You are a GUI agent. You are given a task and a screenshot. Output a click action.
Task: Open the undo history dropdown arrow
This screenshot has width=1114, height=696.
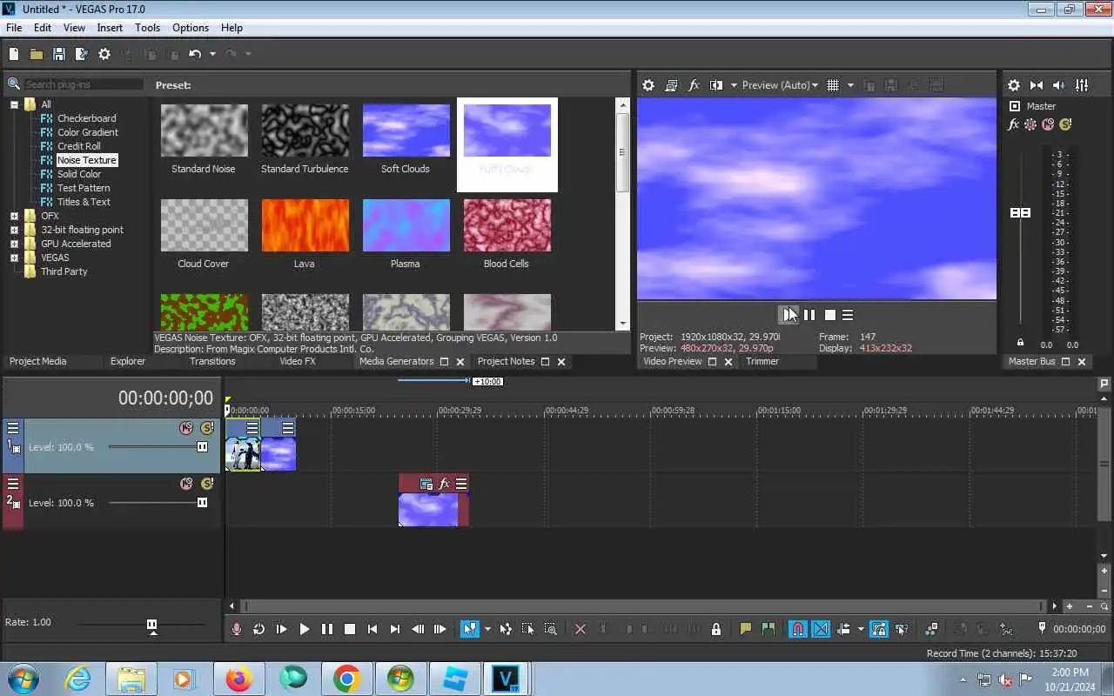[x=212, y=54]
